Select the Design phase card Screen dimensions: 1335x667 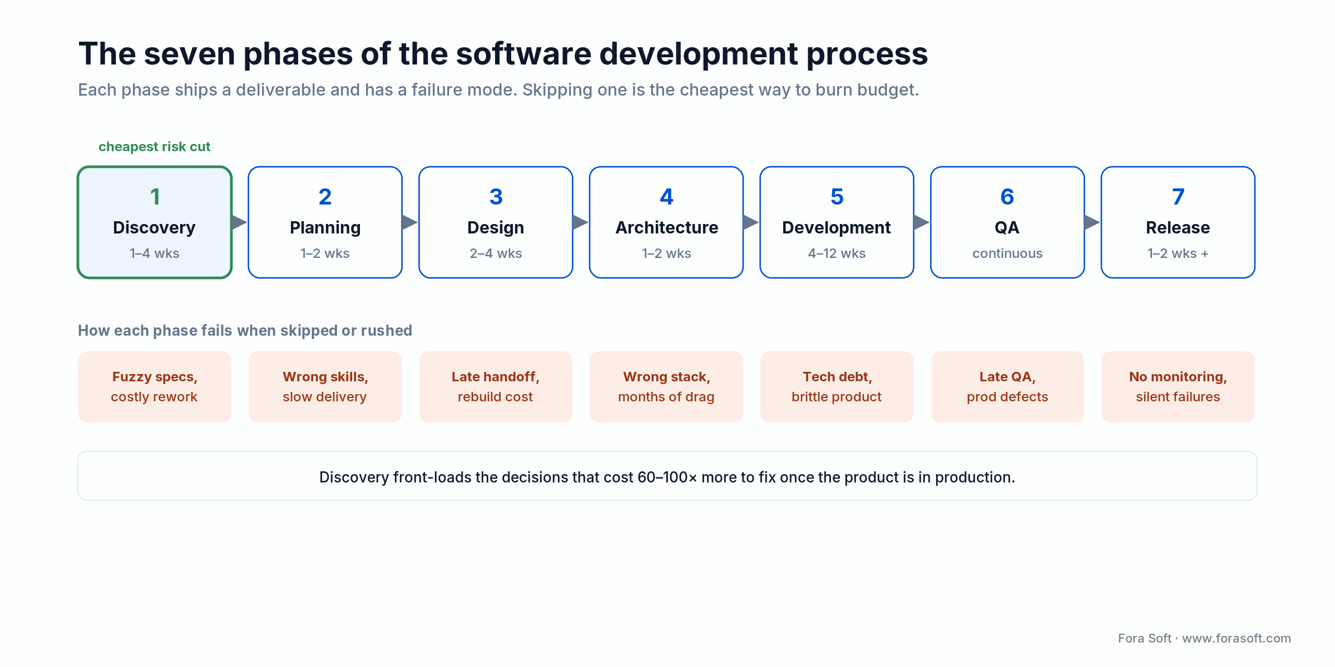click(x=496, y=222)
